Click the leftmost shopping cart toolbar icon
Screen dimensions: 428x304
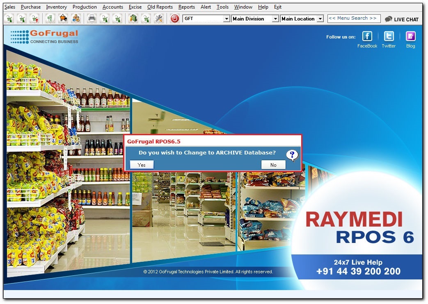click(x=9, y=18)
